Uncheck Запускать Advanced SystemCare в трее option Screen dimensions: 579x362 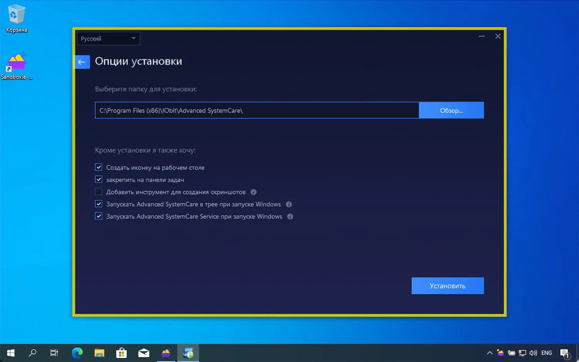click(99, 204)
